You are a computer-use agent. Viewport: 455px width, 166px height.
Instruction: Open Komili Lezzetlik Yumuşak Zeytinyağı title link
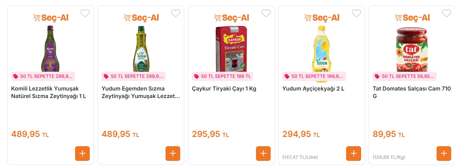(48, 92)
